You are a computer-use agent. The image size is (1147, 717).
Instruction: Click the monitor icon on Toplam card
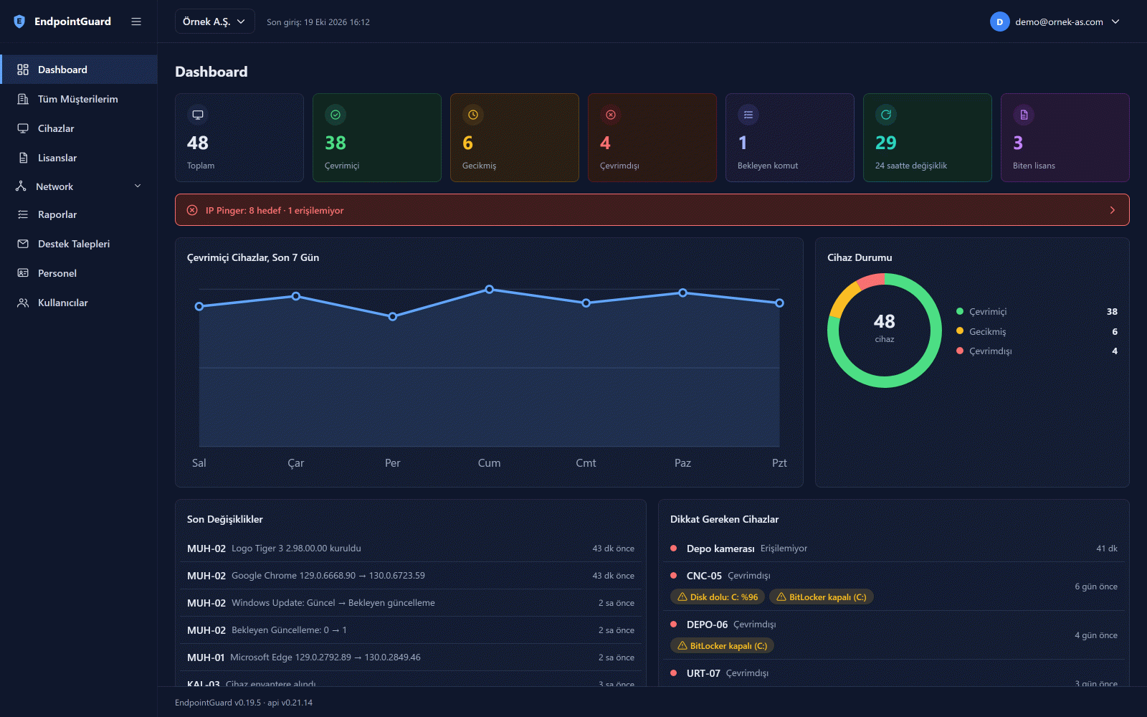198,115
